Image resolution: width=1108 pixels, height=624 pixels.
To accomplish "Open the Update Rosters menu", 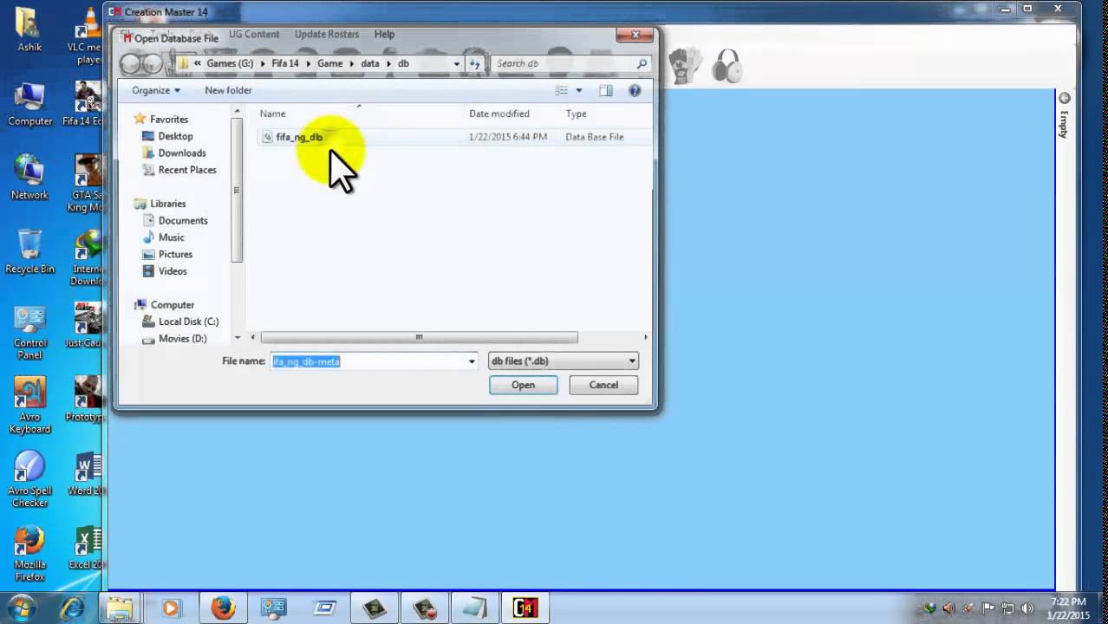I will (x=326, y=34).
